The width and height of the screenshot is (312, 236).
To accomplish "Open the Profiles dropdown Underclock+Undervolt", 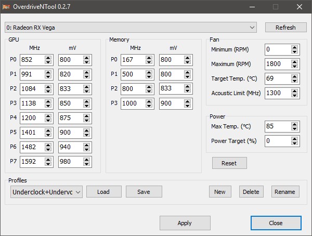I will click(46, 192).
